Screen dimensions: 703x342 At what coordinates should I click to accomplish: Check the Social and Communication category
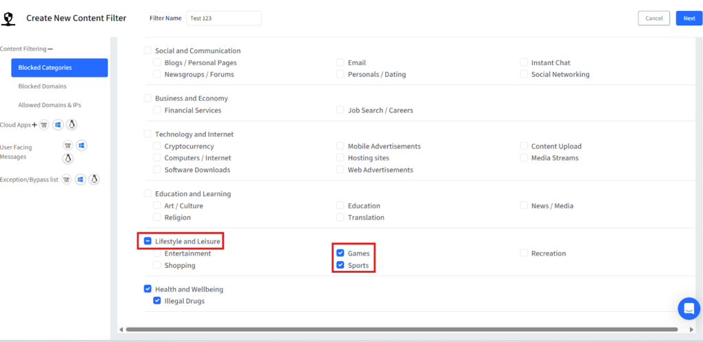pyautogui.click(x=148, y=51)
